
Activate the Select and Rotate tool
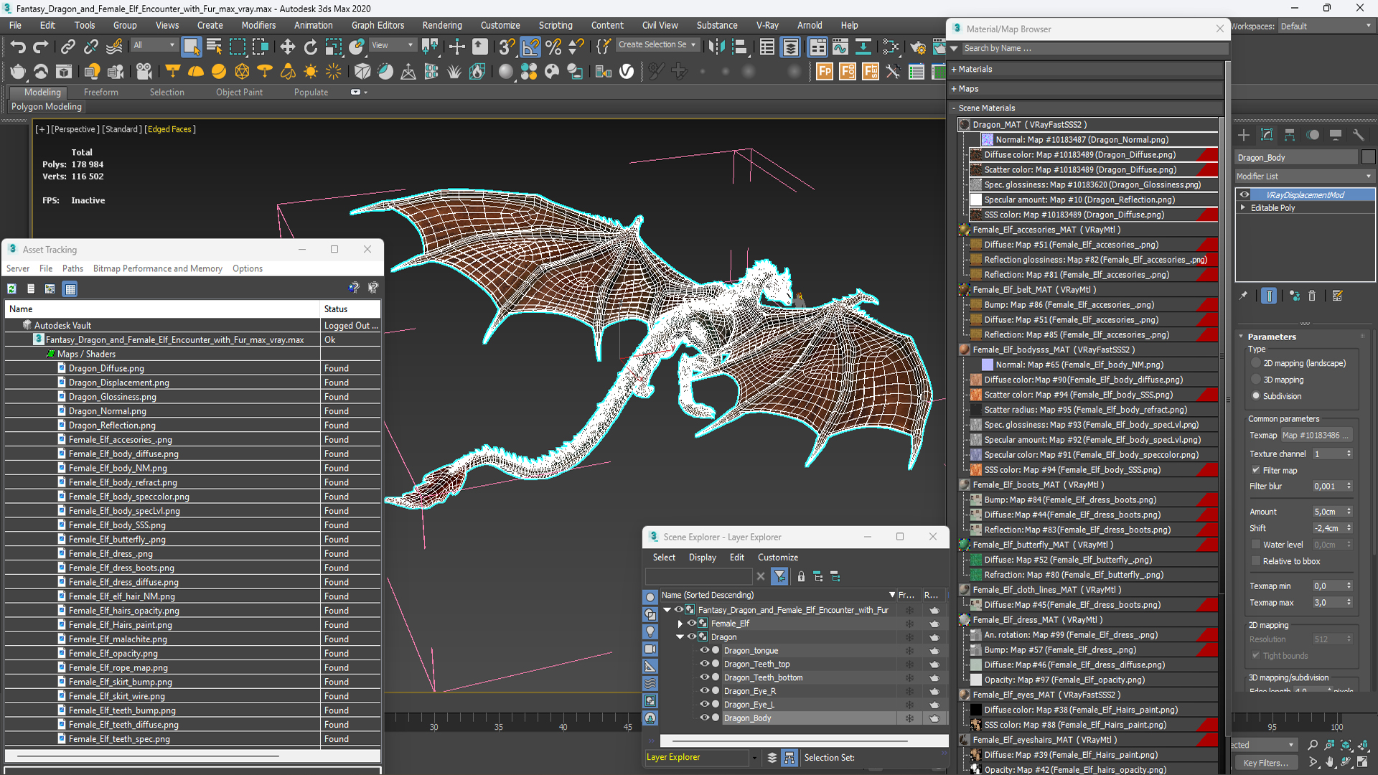(x=310, y=47)
